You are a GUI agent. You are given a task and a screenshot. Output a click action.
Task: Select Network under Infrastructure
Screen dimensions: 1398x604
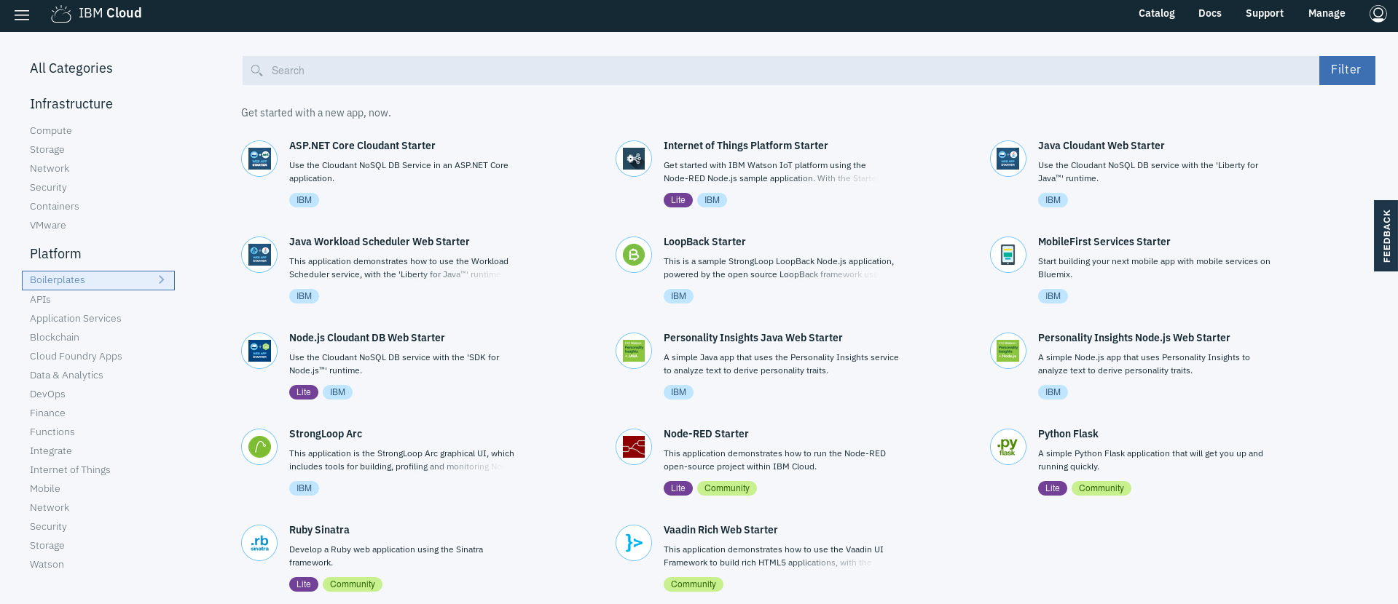tap(50, 169)
